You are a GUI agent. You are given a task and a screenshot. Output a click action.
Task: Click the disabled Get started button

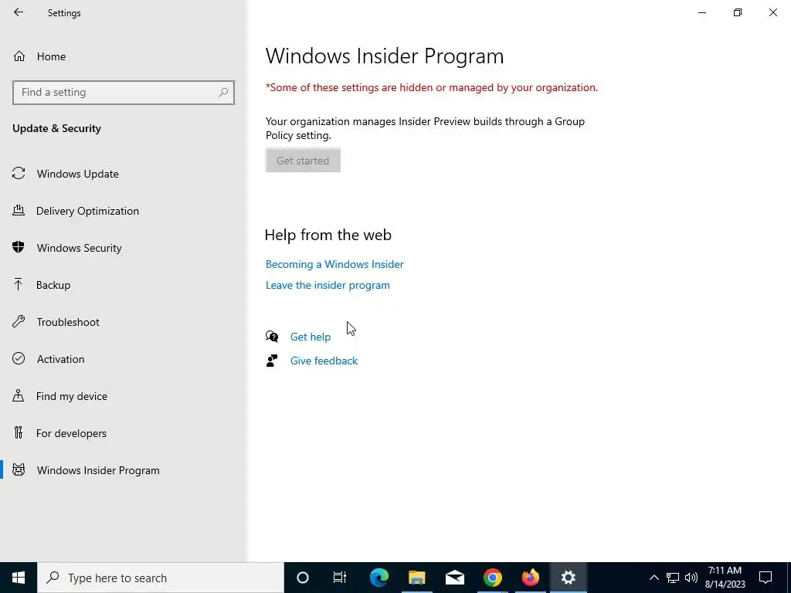coord(303,161)
